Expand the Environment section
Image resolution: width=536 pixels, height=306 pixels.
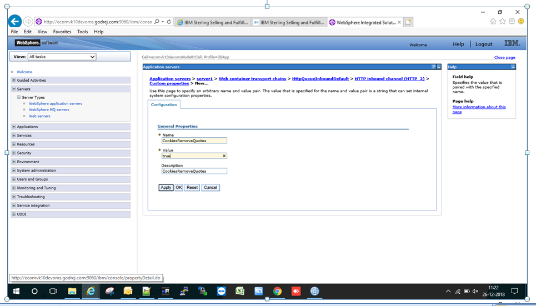pyautogui.click(x=14, y=162)
